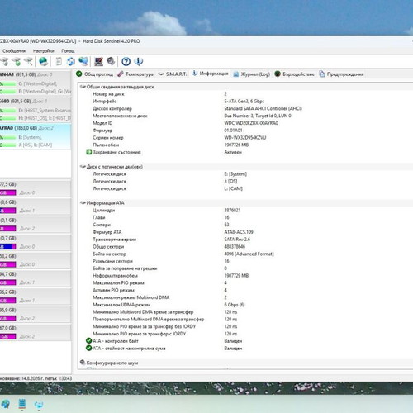Collapse the "Информация ATA" section
Screen dimensions: 413x413
pyautogui.click(x=83, y=203)
